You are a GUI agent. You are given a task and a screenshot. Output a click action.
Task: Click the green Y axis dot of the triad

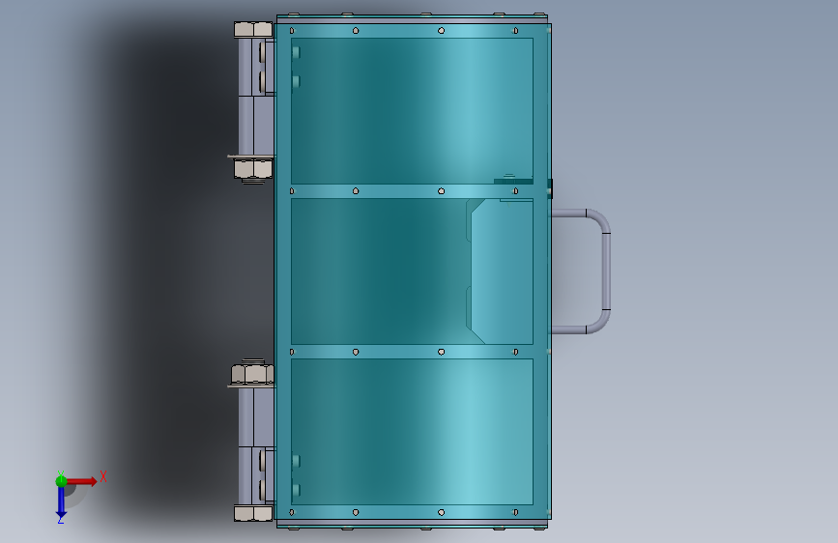click(61, 481)
